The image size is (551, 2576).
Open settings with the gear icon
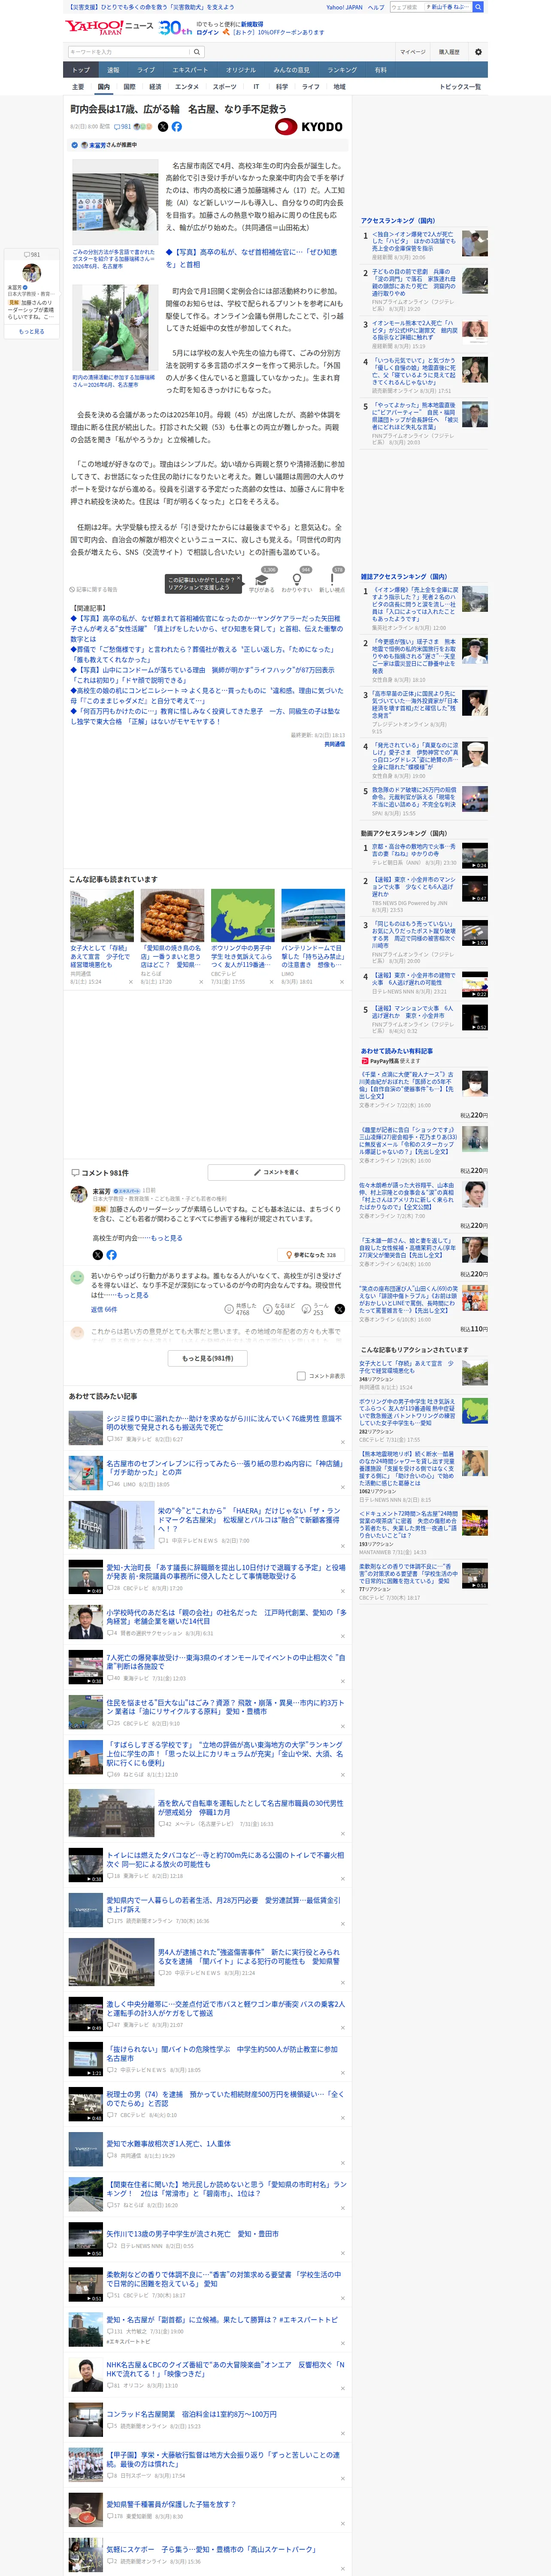pos(478,52)
